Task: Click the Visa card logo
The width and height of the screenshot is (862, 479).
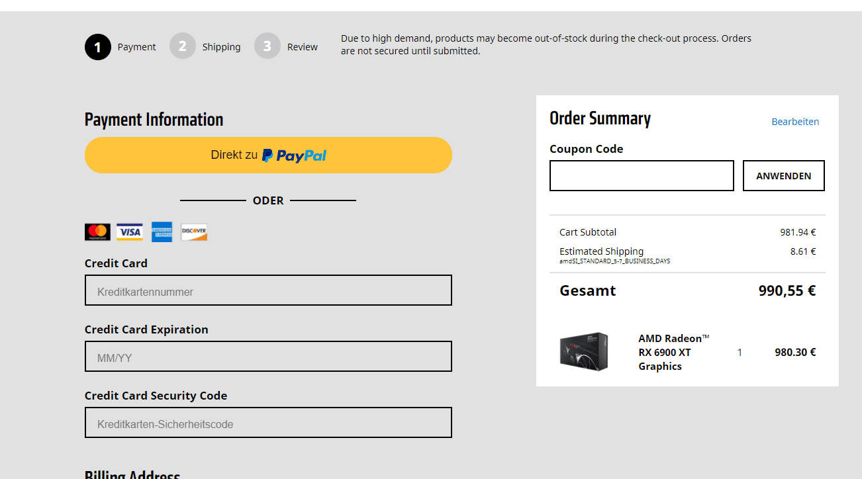Action: 130,232
